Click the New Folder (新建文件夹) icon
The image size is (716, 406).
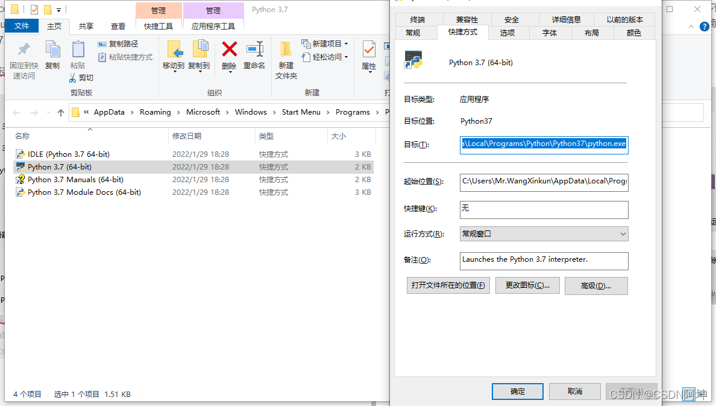point(286,49)
